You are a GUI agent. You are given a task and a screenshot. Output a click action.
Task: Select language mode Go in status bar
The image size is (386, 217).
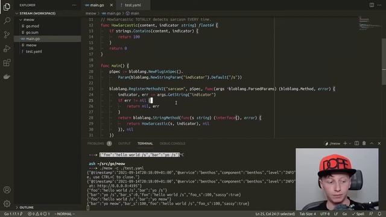click(x=344, y=214)
